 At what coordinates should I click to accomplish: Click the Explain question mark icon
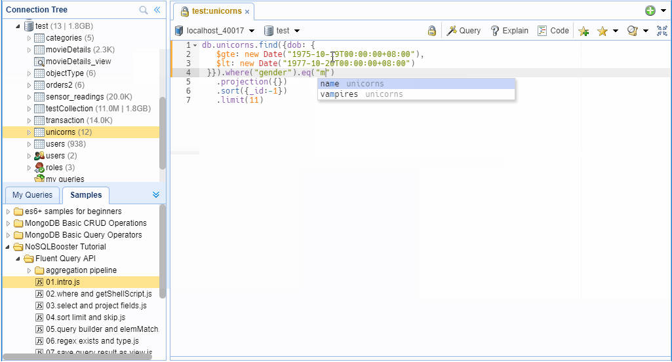[x=495, y=31]
